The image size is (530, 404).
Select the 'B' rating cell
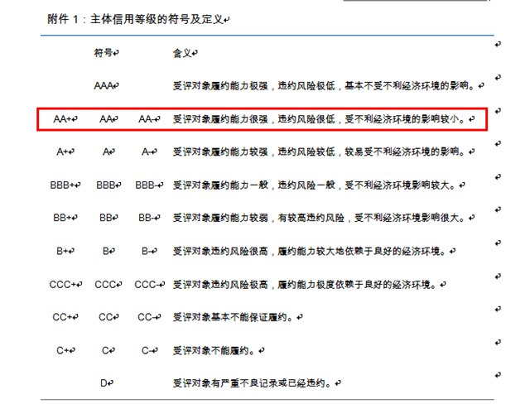[106, 251]
